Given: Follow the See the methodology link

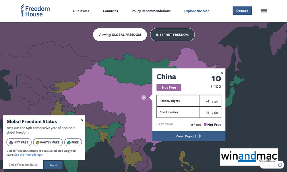Looking at the screenshot, I should point(28,155).
